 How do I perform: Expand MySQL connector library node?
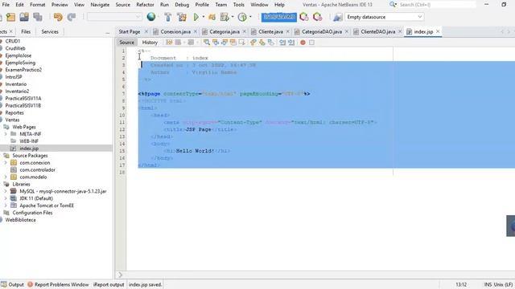(x=6, y=191)
